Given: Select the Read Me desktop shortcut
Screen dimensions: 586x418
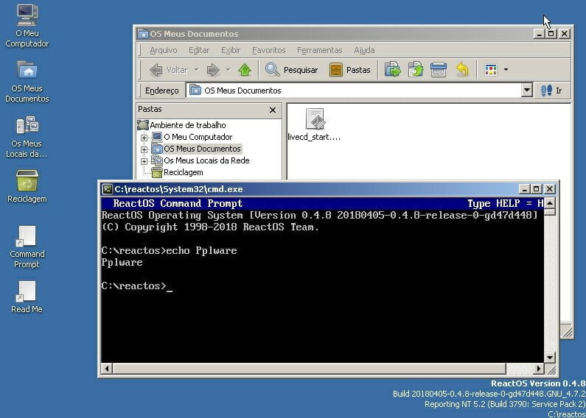Looking at the screenshot, I should (27, 297).
